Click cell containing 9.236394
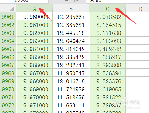 pos(107,73)
